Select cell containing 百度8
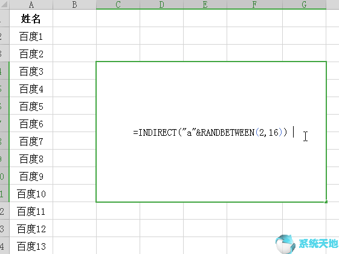The height and width of the screenshot is (254, 339). (31, 159)
